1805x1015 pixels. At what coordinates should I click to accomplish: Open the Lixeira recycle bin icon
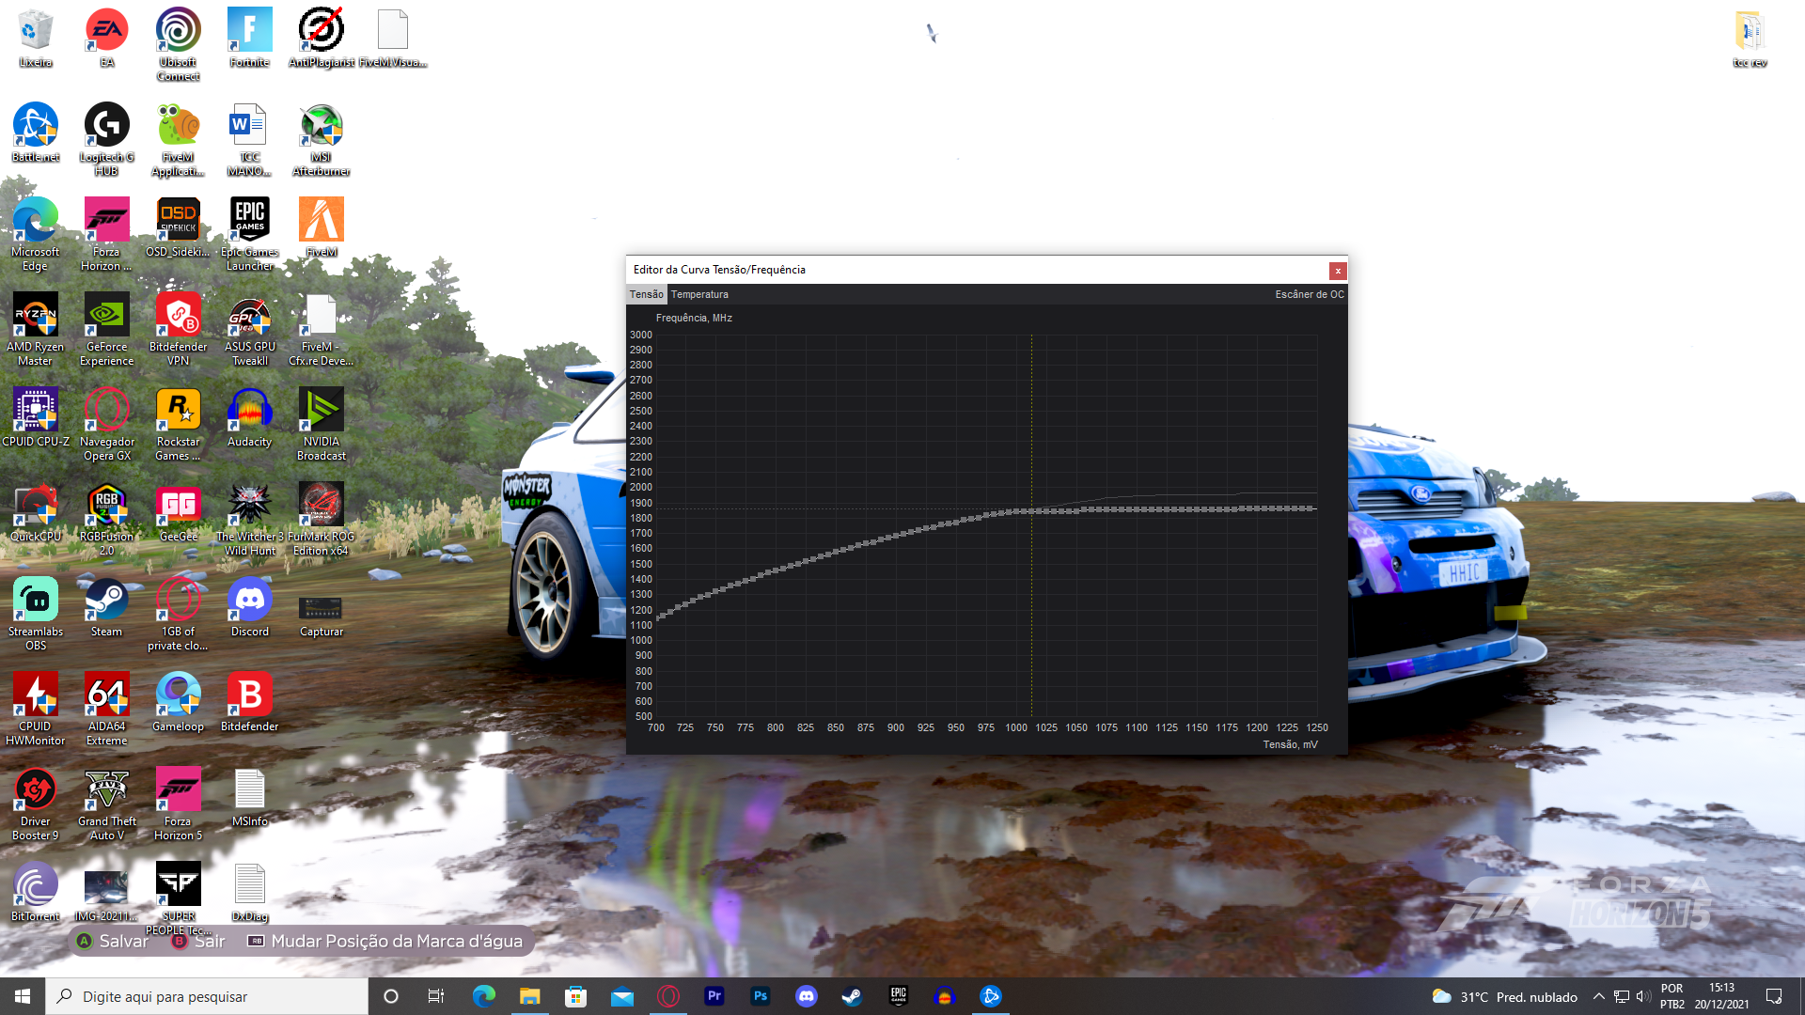tap(36, 39)
